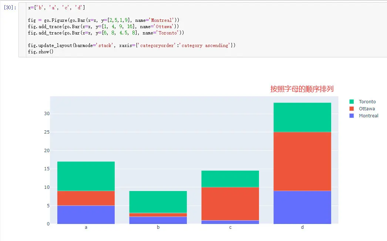Click the red Ottawa segment of bar d

pyautogui.click(x=302, y=161)
